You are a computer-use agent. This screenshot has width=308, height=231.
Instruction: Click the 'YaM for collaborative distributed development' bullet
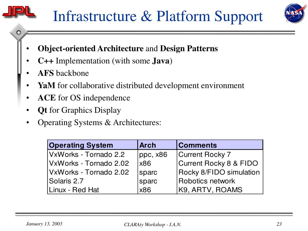(141, 85)
